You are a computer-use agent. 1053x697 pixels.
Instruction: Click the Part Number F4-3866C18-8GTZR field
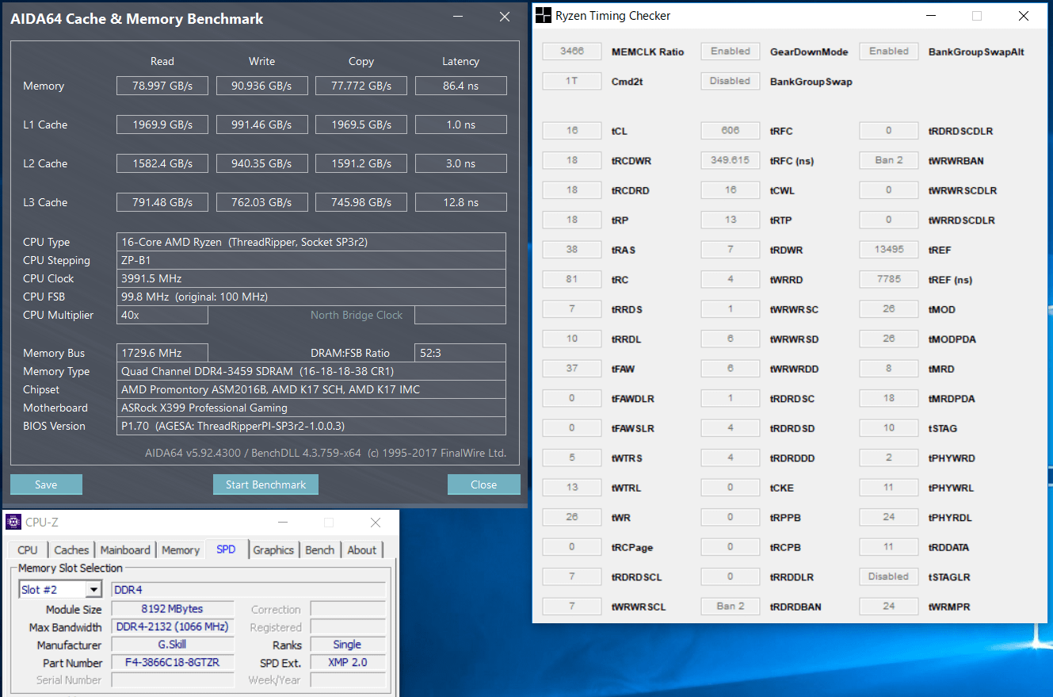coord(172,663)
